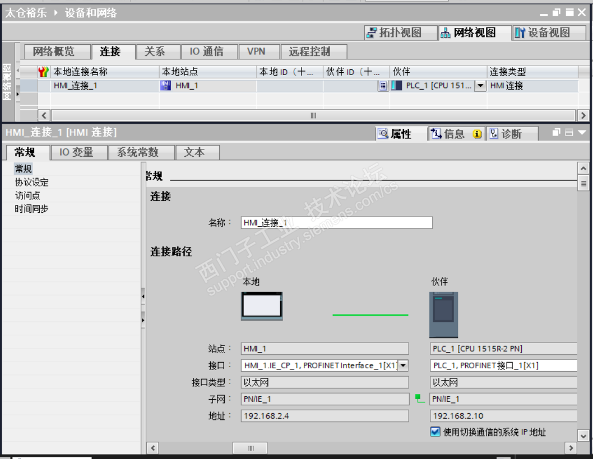This screenshot has width=593, height=459.
Task: Select the HMI_连接_1 table row cell
Action: (x=104, y=86)
